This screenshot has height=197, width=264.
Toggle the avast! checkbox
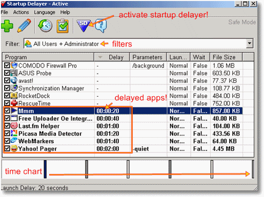7,80
